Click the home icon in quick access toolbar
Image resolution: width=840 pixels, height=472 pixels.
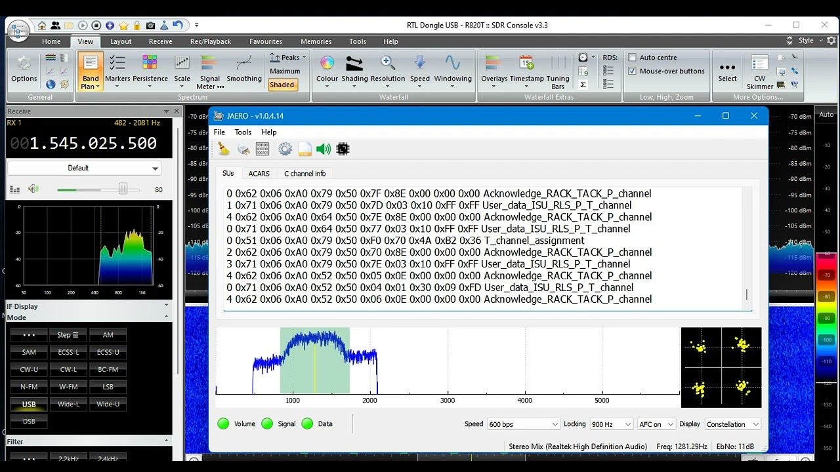42,26
